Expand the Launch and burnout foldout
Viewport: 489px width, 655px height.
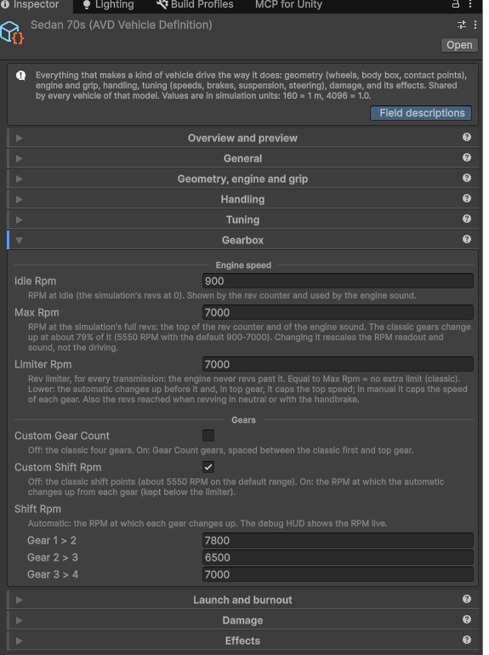click(x=20, y=600)
